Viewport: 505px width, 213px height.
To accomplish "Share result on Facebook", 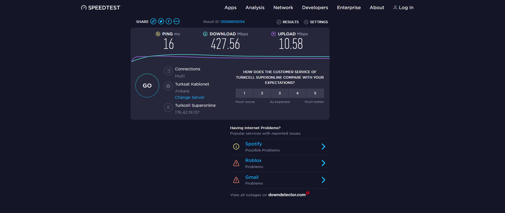I will pyautogui.click(x=169, y=21).
